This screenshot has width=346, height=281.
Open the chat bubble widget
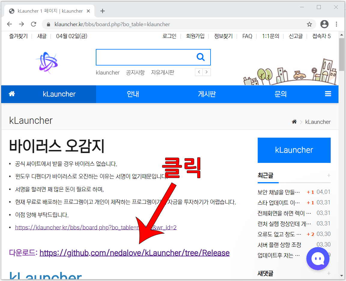point(318,259)
